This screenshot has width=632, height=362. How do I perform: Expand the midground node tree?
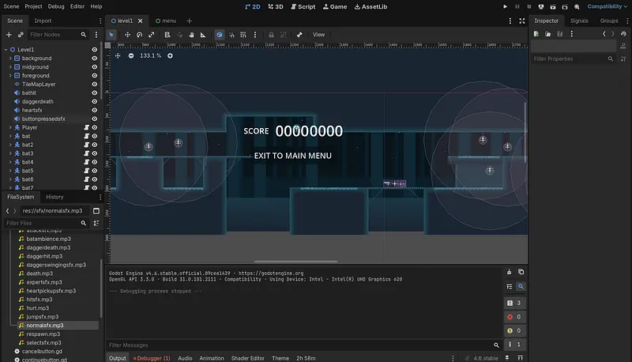(9, 67)
